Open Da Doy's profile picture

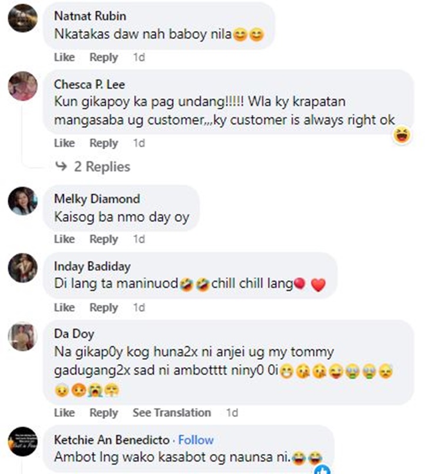click(23, 336)
